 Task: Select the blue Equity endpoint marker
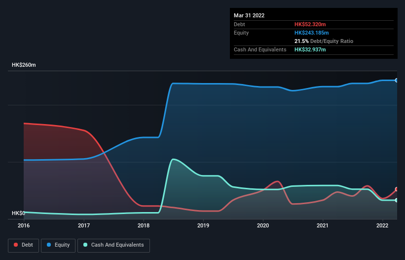point(397,81)
